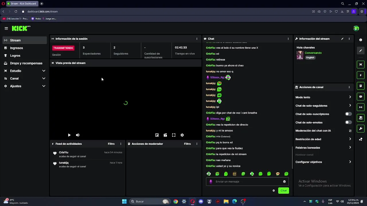Toggle the wrench stream info icon in right toolbar

coord(361,128)
